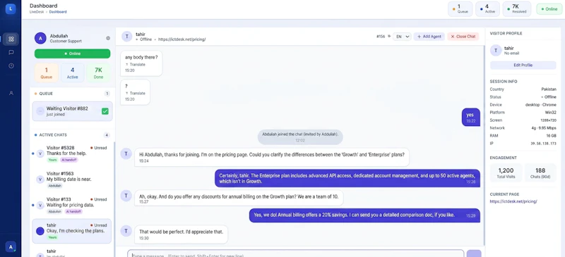Click Abdullah's avatar in the agent panel
This screenshot has width=565, height=257.
40,38
